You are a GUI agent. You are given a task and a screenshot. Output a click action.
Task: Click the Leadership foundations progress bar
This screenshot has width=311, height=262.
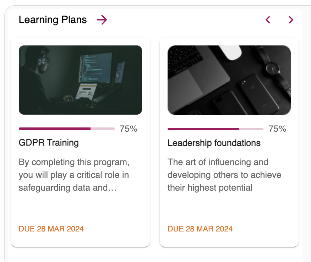[215, 129]
